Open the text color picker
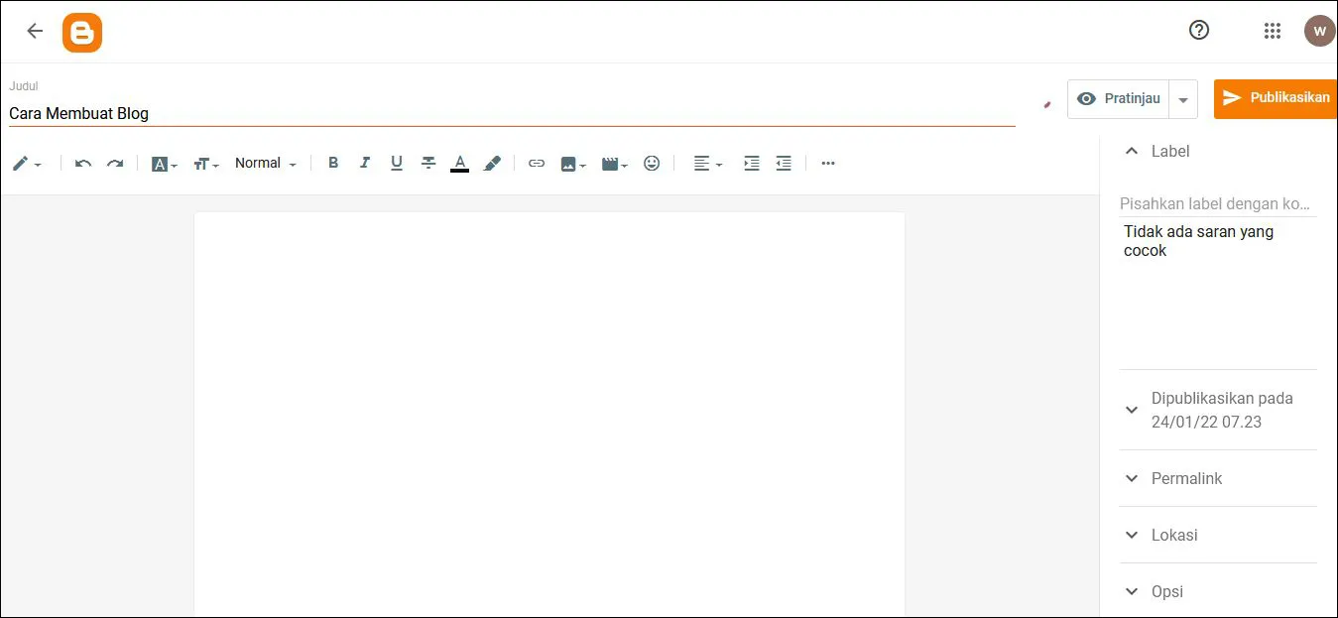This screenshot has width=1338, height=618. point(460,163)
